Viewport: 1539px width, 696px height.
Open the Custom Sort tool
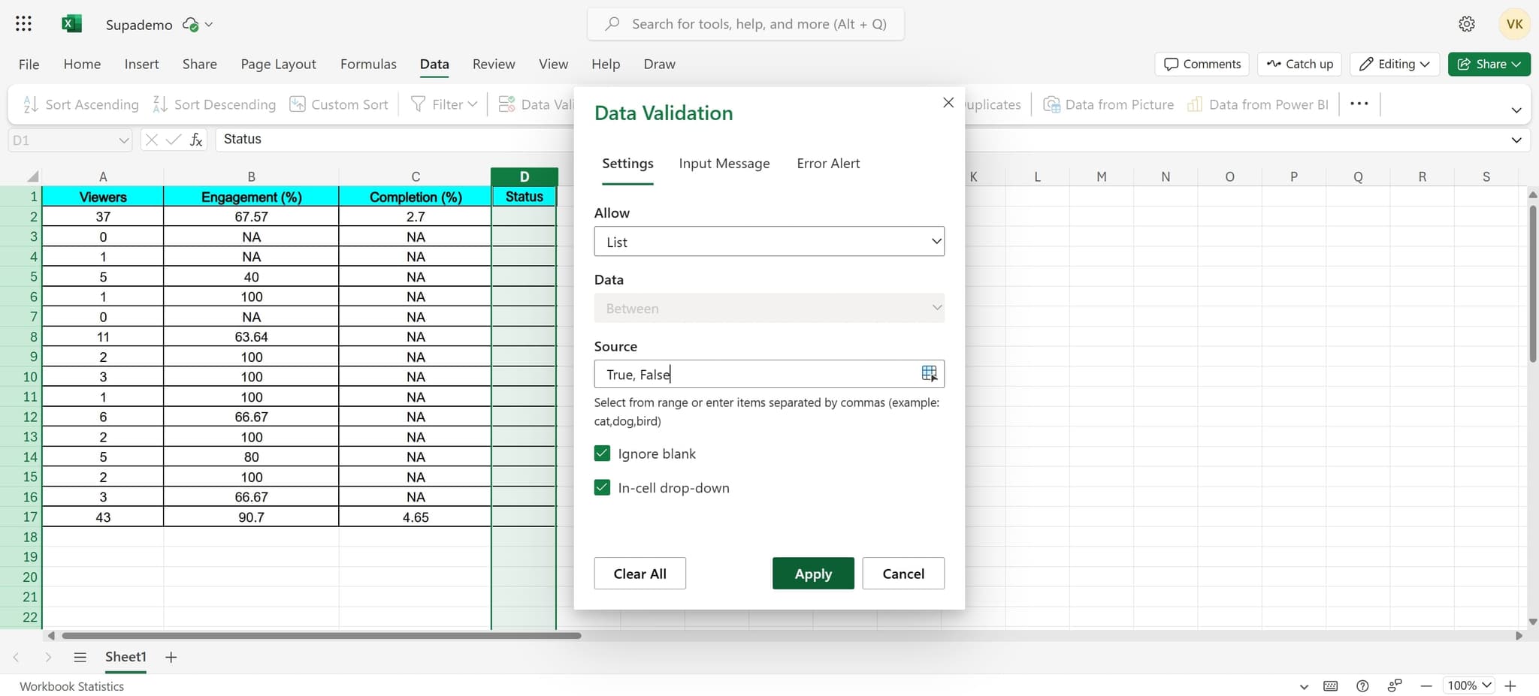338,104
